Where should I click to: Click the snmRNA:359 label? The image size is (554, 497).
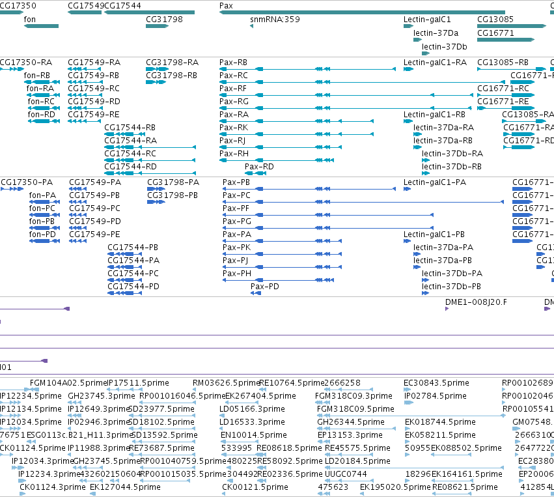[x=275, y=20]
